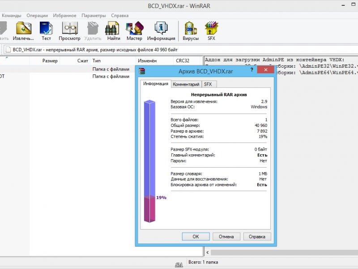Close the Архив BCD_VHDX.rar dialog

(x=265, y=70)
